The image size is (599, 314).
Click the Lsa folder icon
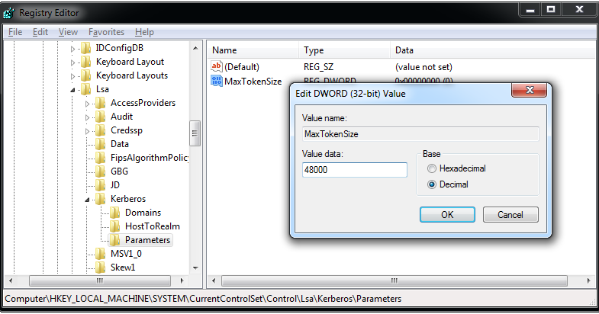[86, 89]
